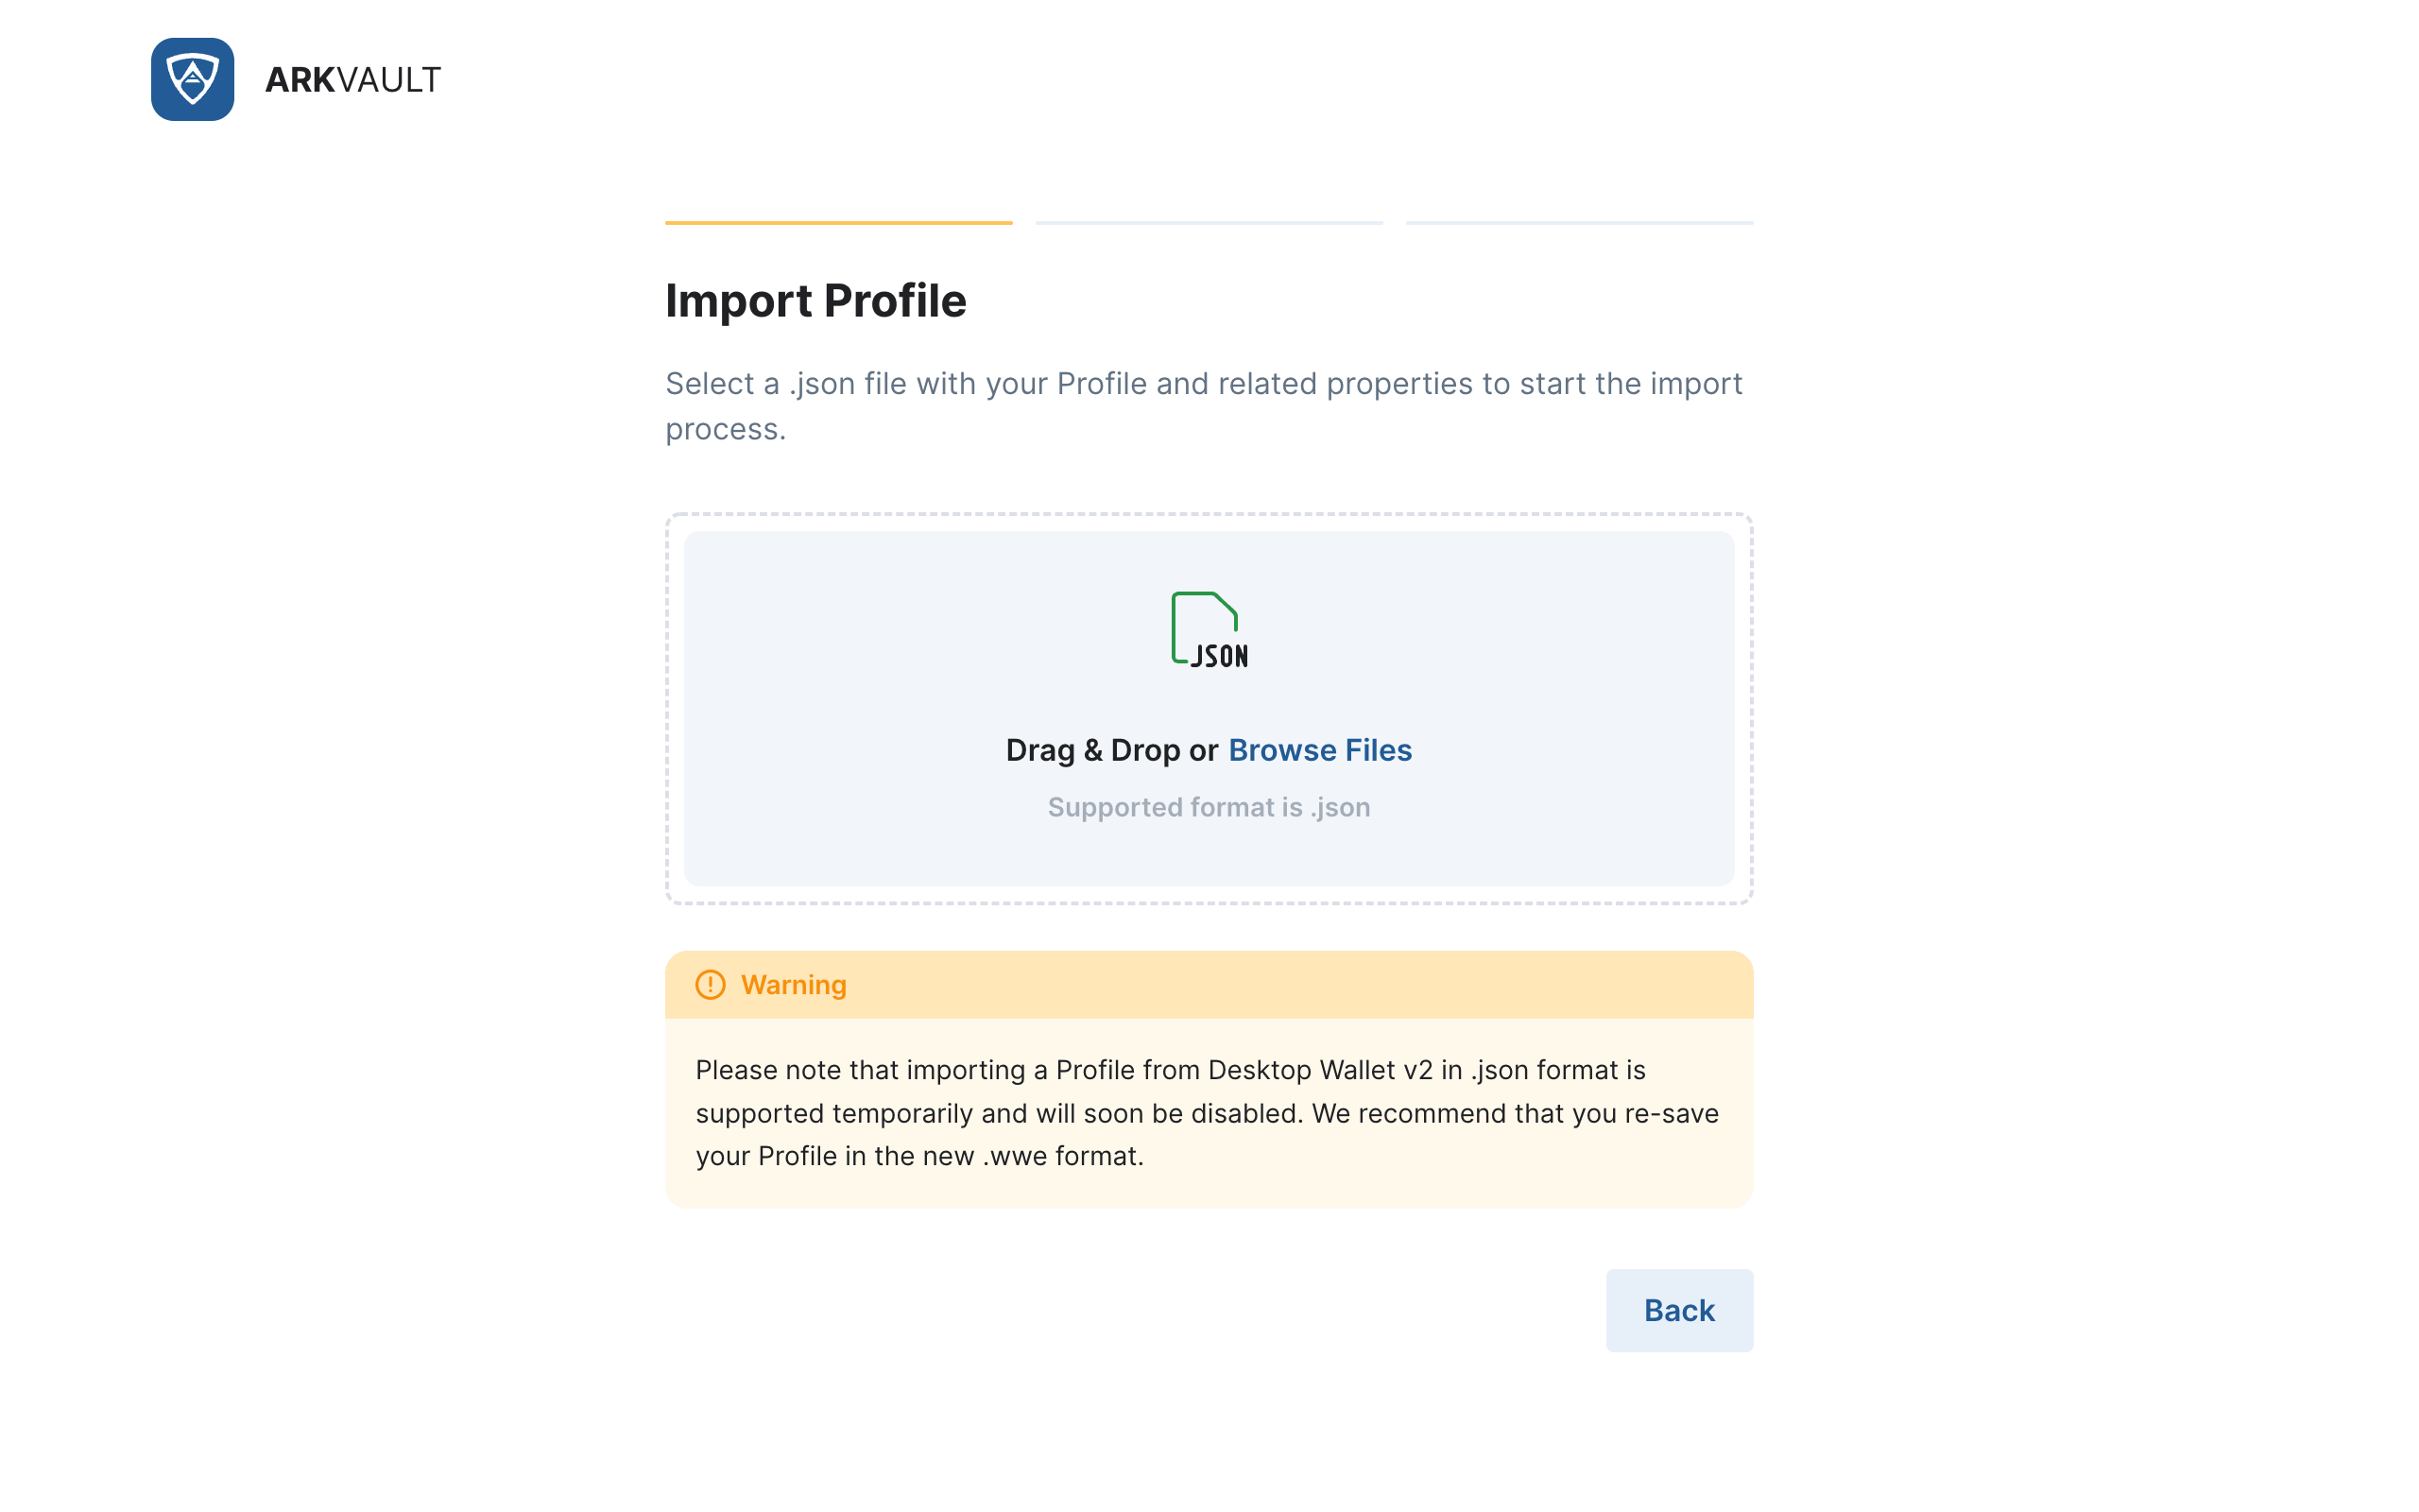
Task: Select the third step indicator bar
Action: (x=1579, y=222)
